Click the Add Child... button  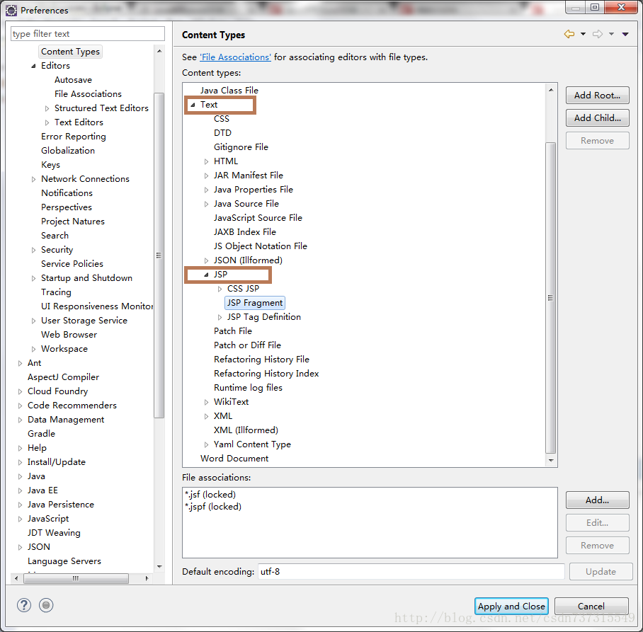point(597,118)
